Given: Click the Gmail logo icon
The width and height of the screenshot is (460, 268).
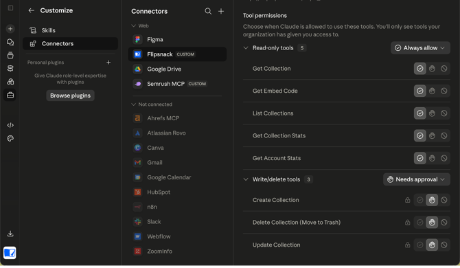Looking at the screenshot, I should tap(137, 162).
